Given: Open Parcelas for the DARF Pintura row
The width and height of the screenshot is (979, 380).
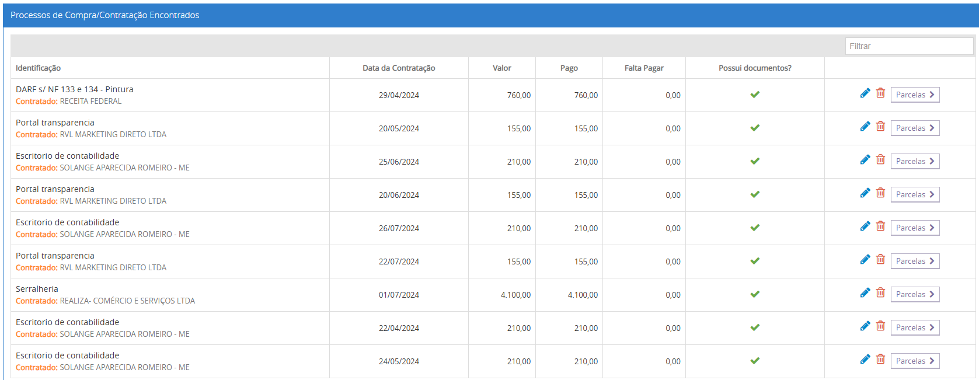Looking at the screenshot, I should 915,95.
